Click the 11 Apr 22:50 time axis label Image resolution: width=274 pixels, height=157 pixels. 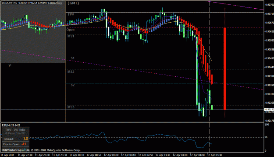[x=42, y=155]
